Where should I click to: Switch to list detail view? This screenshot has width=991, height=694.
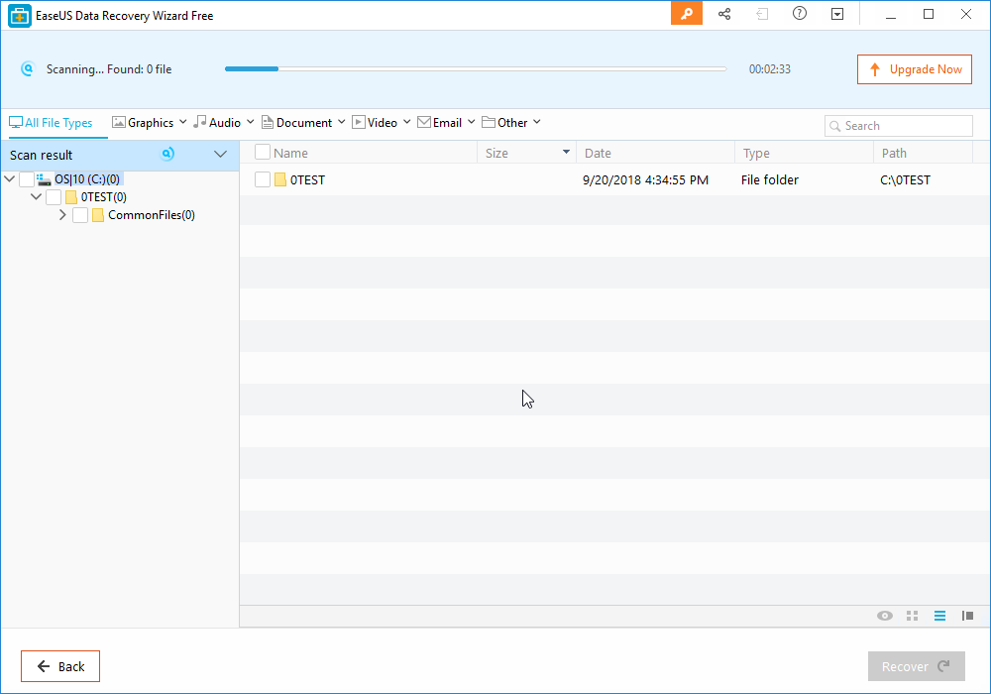[939, 616]
